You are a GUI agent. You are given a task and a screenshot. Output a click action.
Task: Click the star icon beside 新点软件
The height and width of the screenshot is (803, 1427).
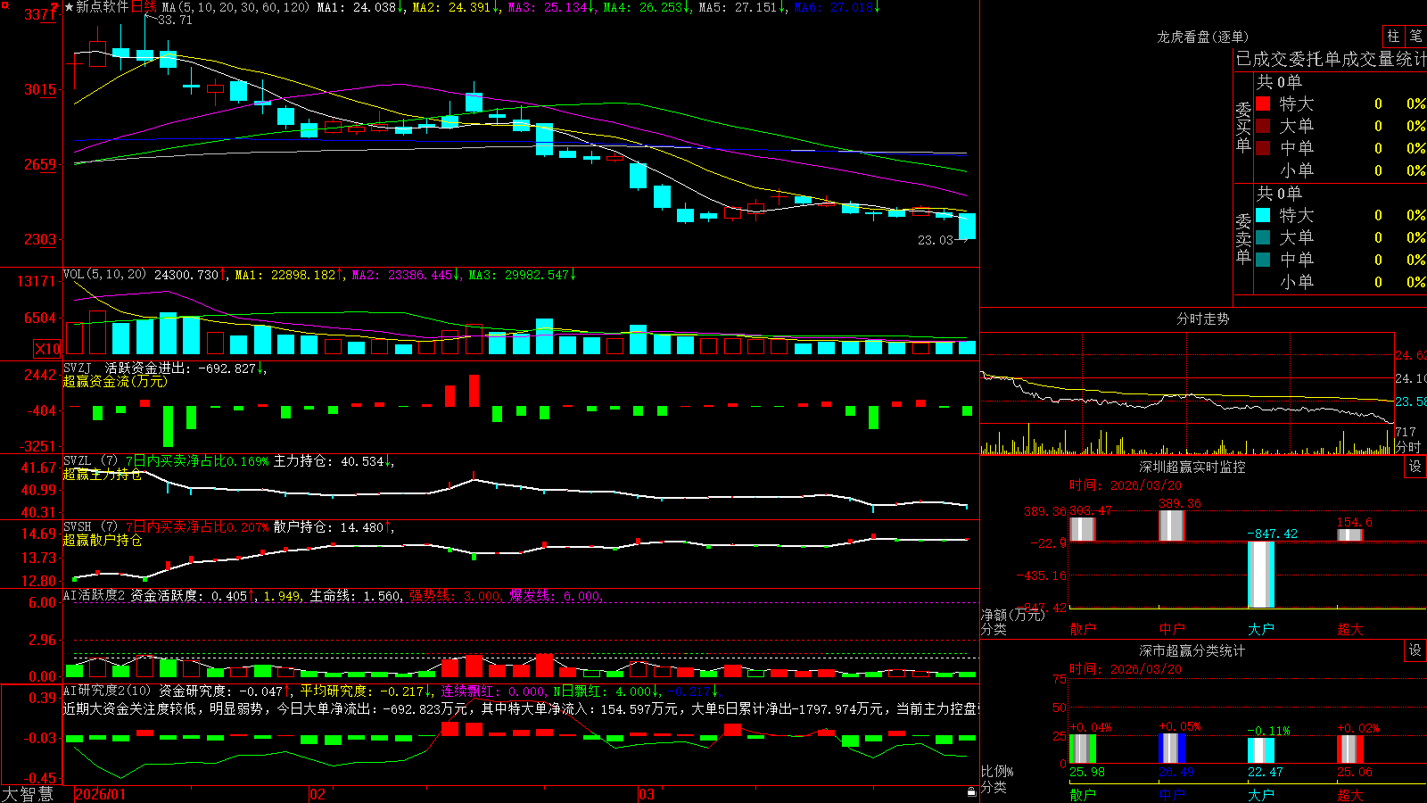[x=69, y=7]
